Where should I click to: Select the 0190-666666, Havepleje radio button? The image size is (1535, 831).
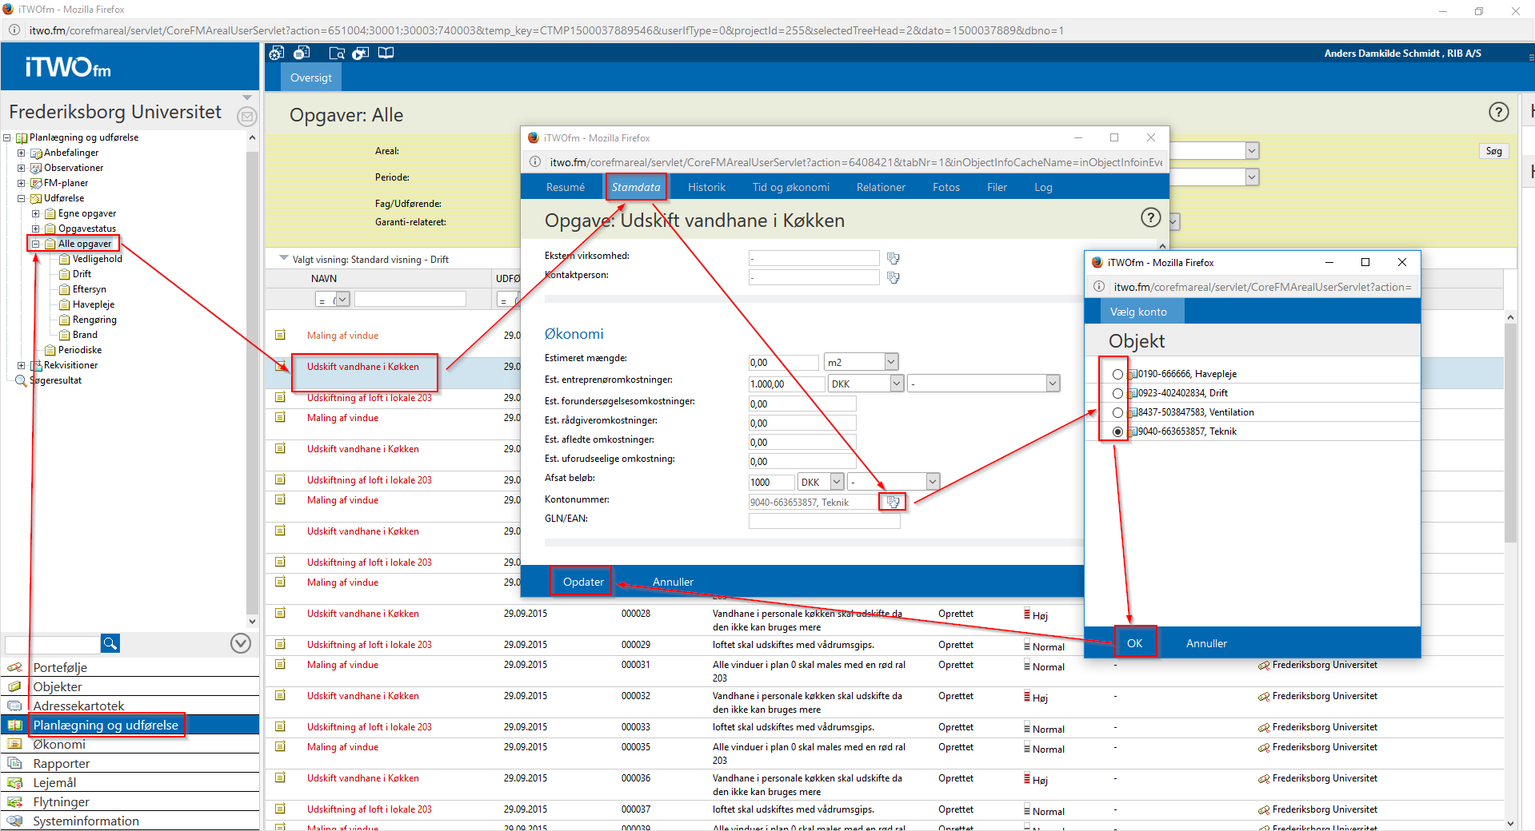[x=1117, y=374]
